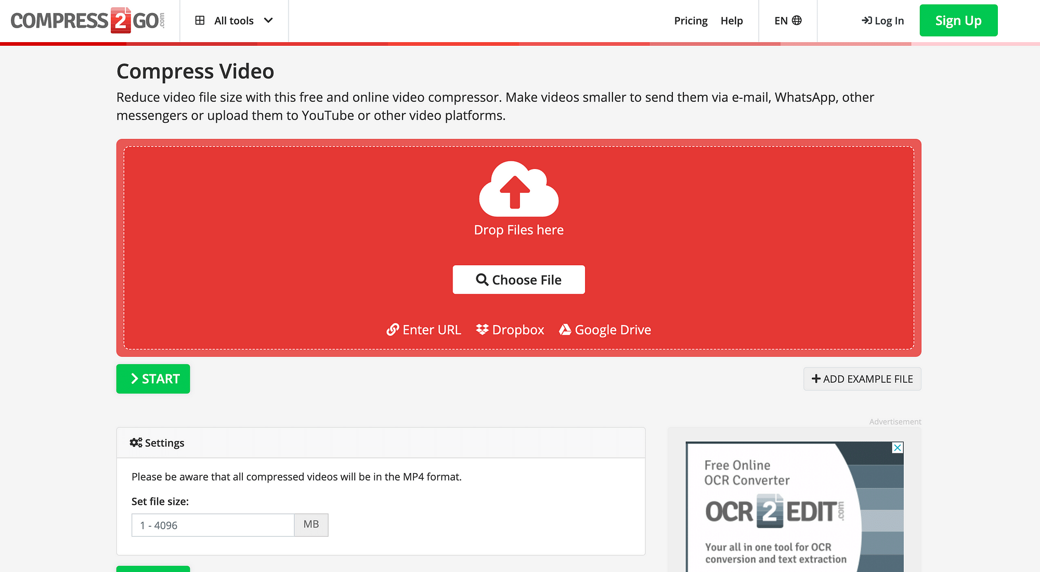Click the Log In arrow icon
The width and height of the screenshot is (1040, 572).
pos(867,20)
